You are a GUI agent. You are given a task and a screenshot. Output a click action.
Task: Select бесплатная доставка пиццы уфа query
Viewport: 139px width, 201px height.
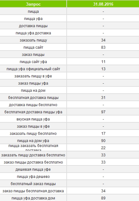tap(33, 112)
